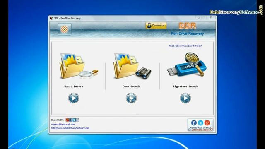The image size is (265, 149).
Task: Share on Twitter small icon
Action: point(74,120)
